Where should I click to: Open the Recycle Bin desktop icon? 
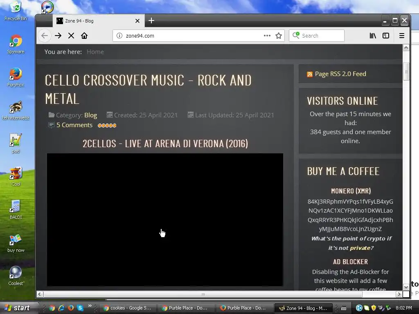pos(16,11)
